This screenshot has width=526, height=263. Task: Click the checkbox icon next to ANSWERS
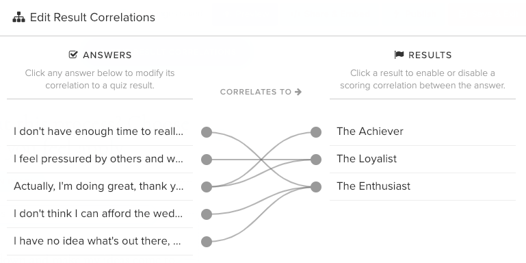pyautogui.click(x=73, y=54)
